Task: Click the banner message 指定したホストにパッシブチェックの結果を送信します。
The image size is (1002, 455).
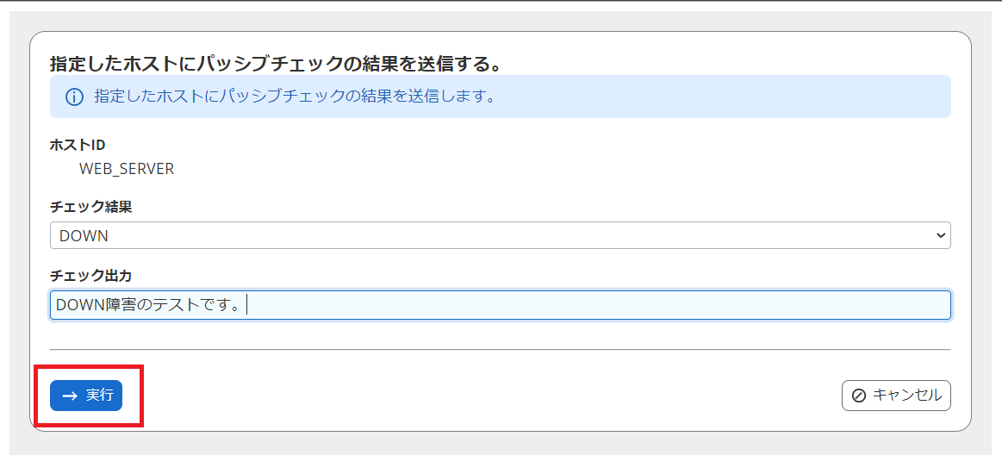Action: (295, 97)
